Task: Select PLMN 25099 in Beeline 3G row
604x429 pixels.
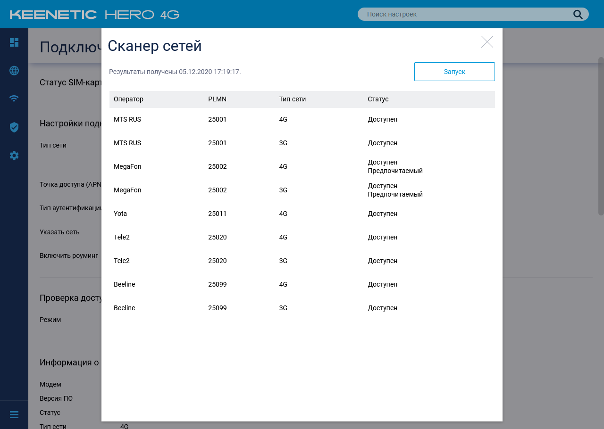Action: (x=218, y=308)
